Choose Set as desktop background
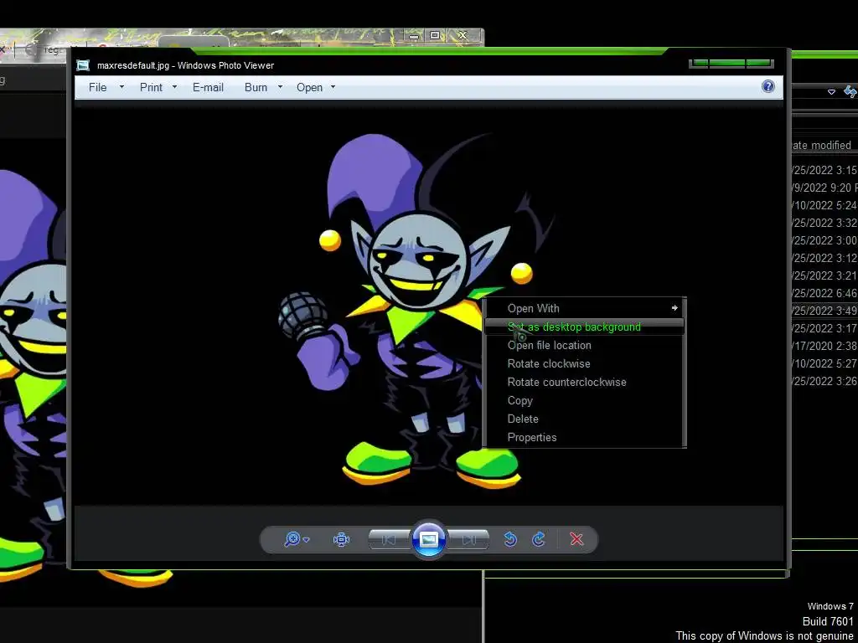858x643 pixels. coord(584,327)
